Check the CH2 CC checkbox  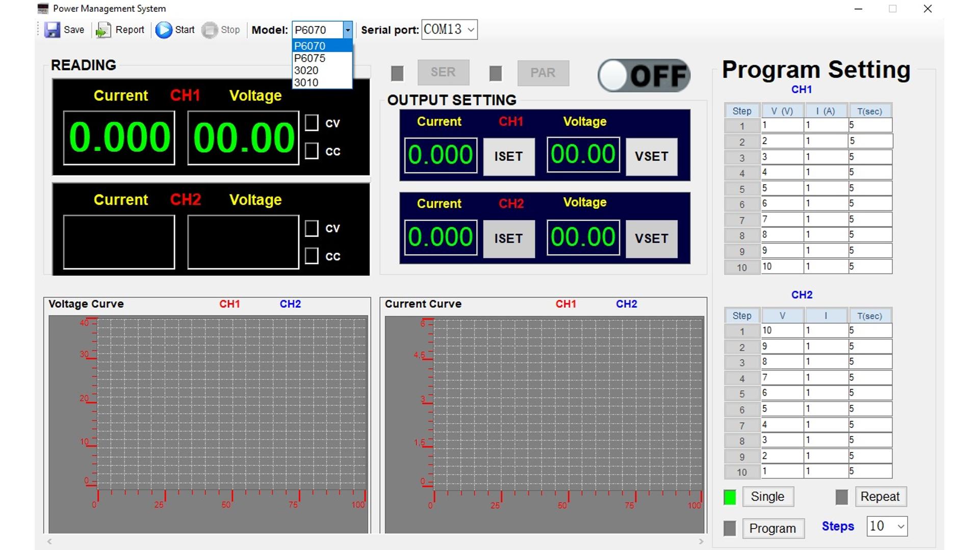(x=312, y=256)
